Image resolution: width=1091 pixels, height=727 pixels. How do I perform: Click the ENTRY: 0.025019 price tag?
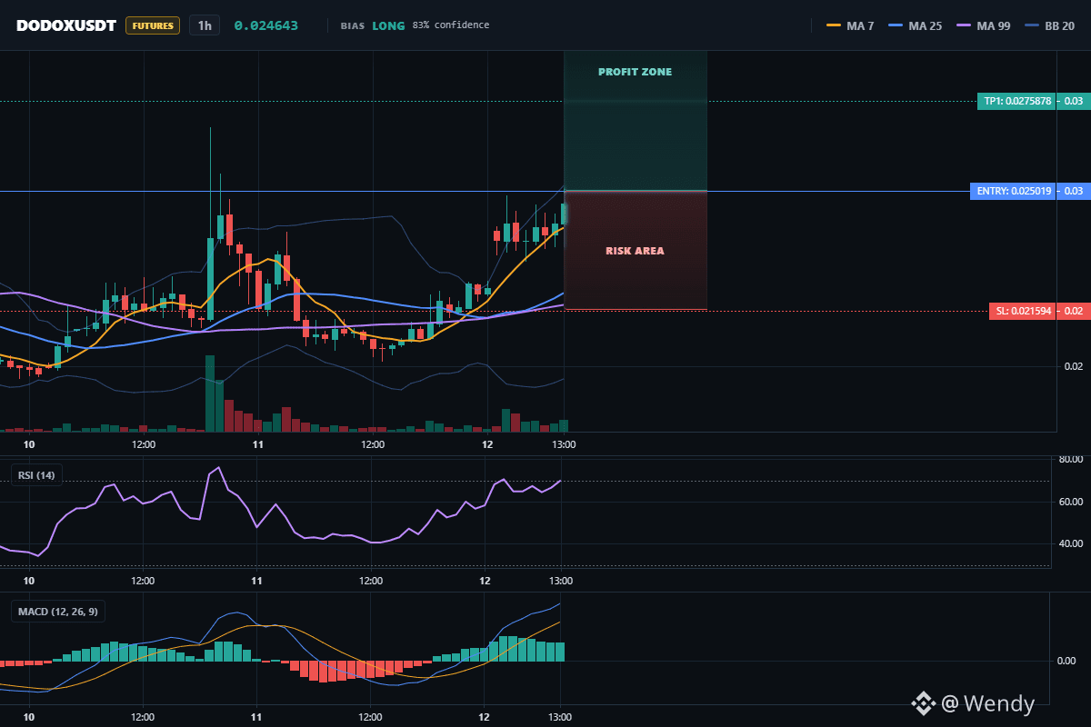click(1014, 191)
